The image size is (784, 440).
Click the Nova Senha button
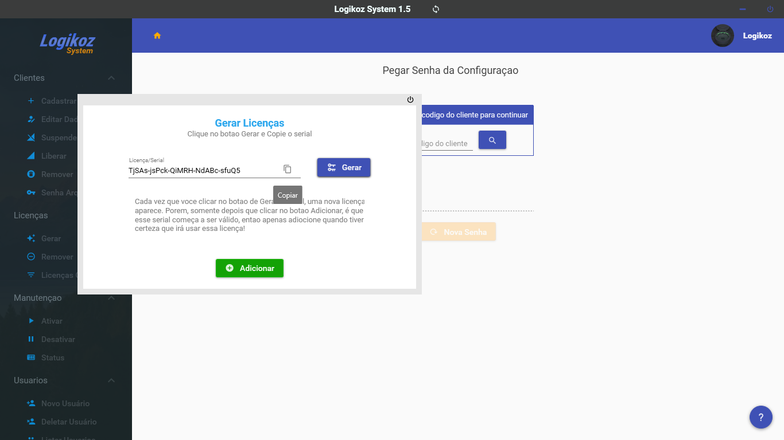point(459,232)
